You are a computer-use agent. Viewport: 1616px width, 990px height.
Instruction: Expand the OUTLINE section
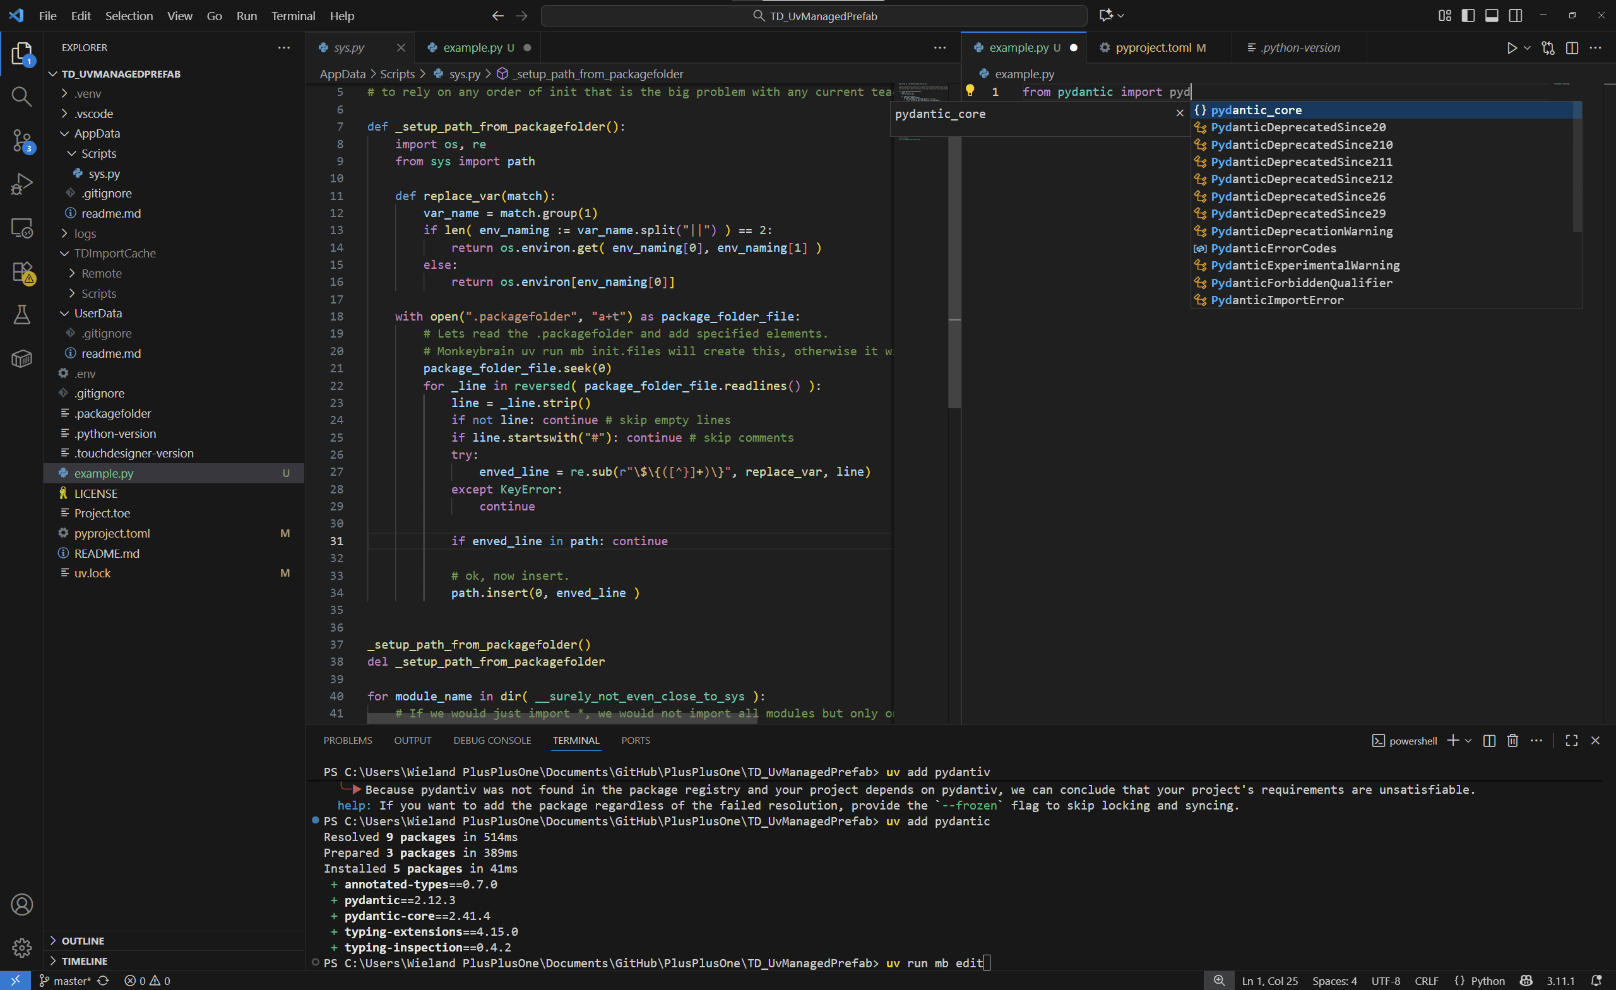point(83,941)
